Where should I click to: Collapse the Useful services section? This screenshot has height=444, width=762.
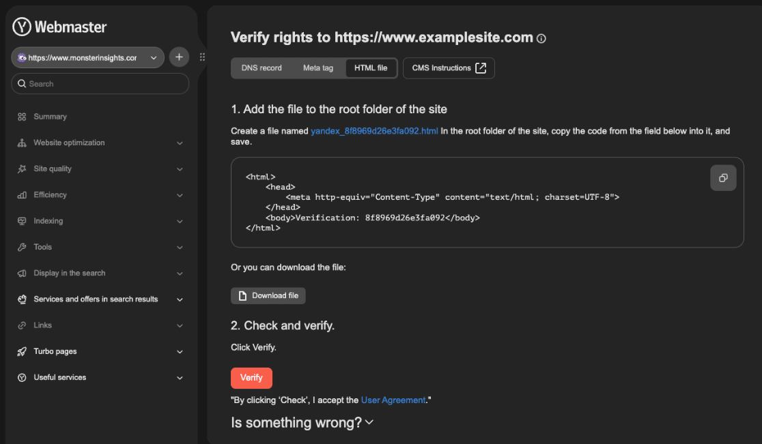click(x=180, y=377)
